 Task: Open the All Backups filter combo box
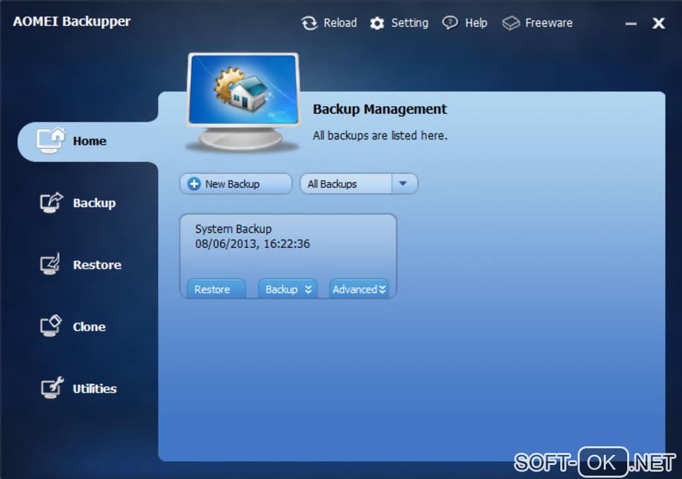tap(359, 184)
